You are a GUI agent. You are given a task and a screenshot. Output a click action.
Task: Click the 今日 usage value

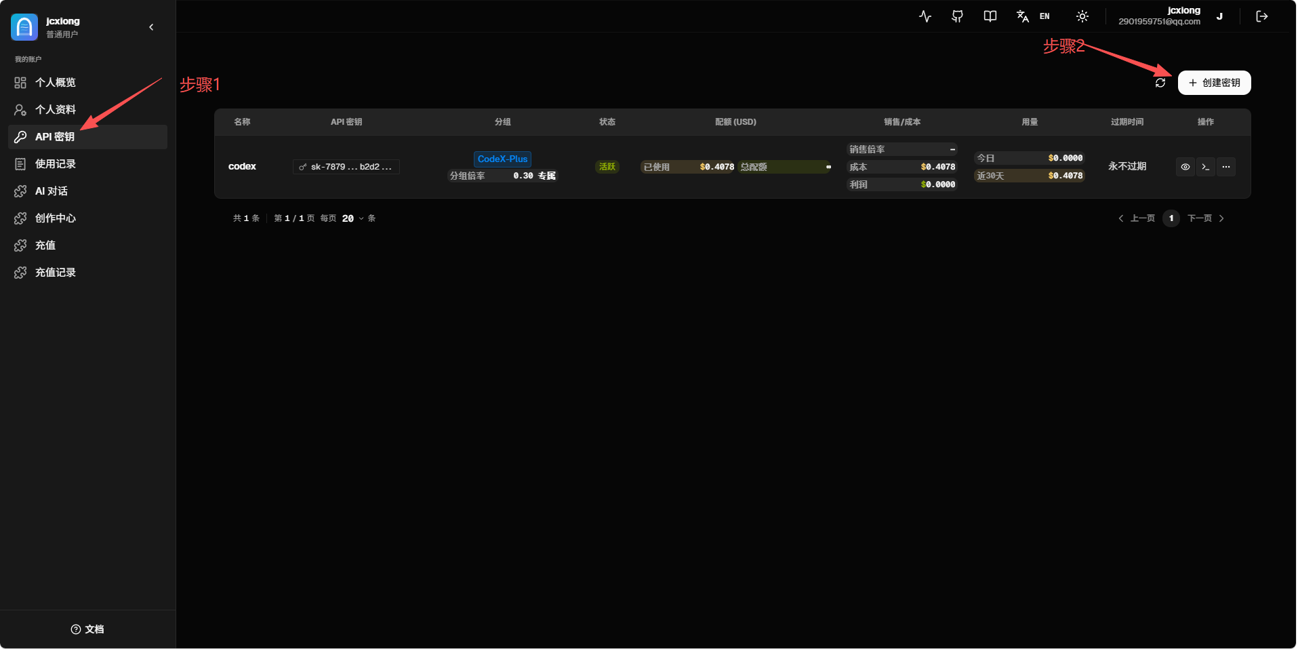(1030, 158)
